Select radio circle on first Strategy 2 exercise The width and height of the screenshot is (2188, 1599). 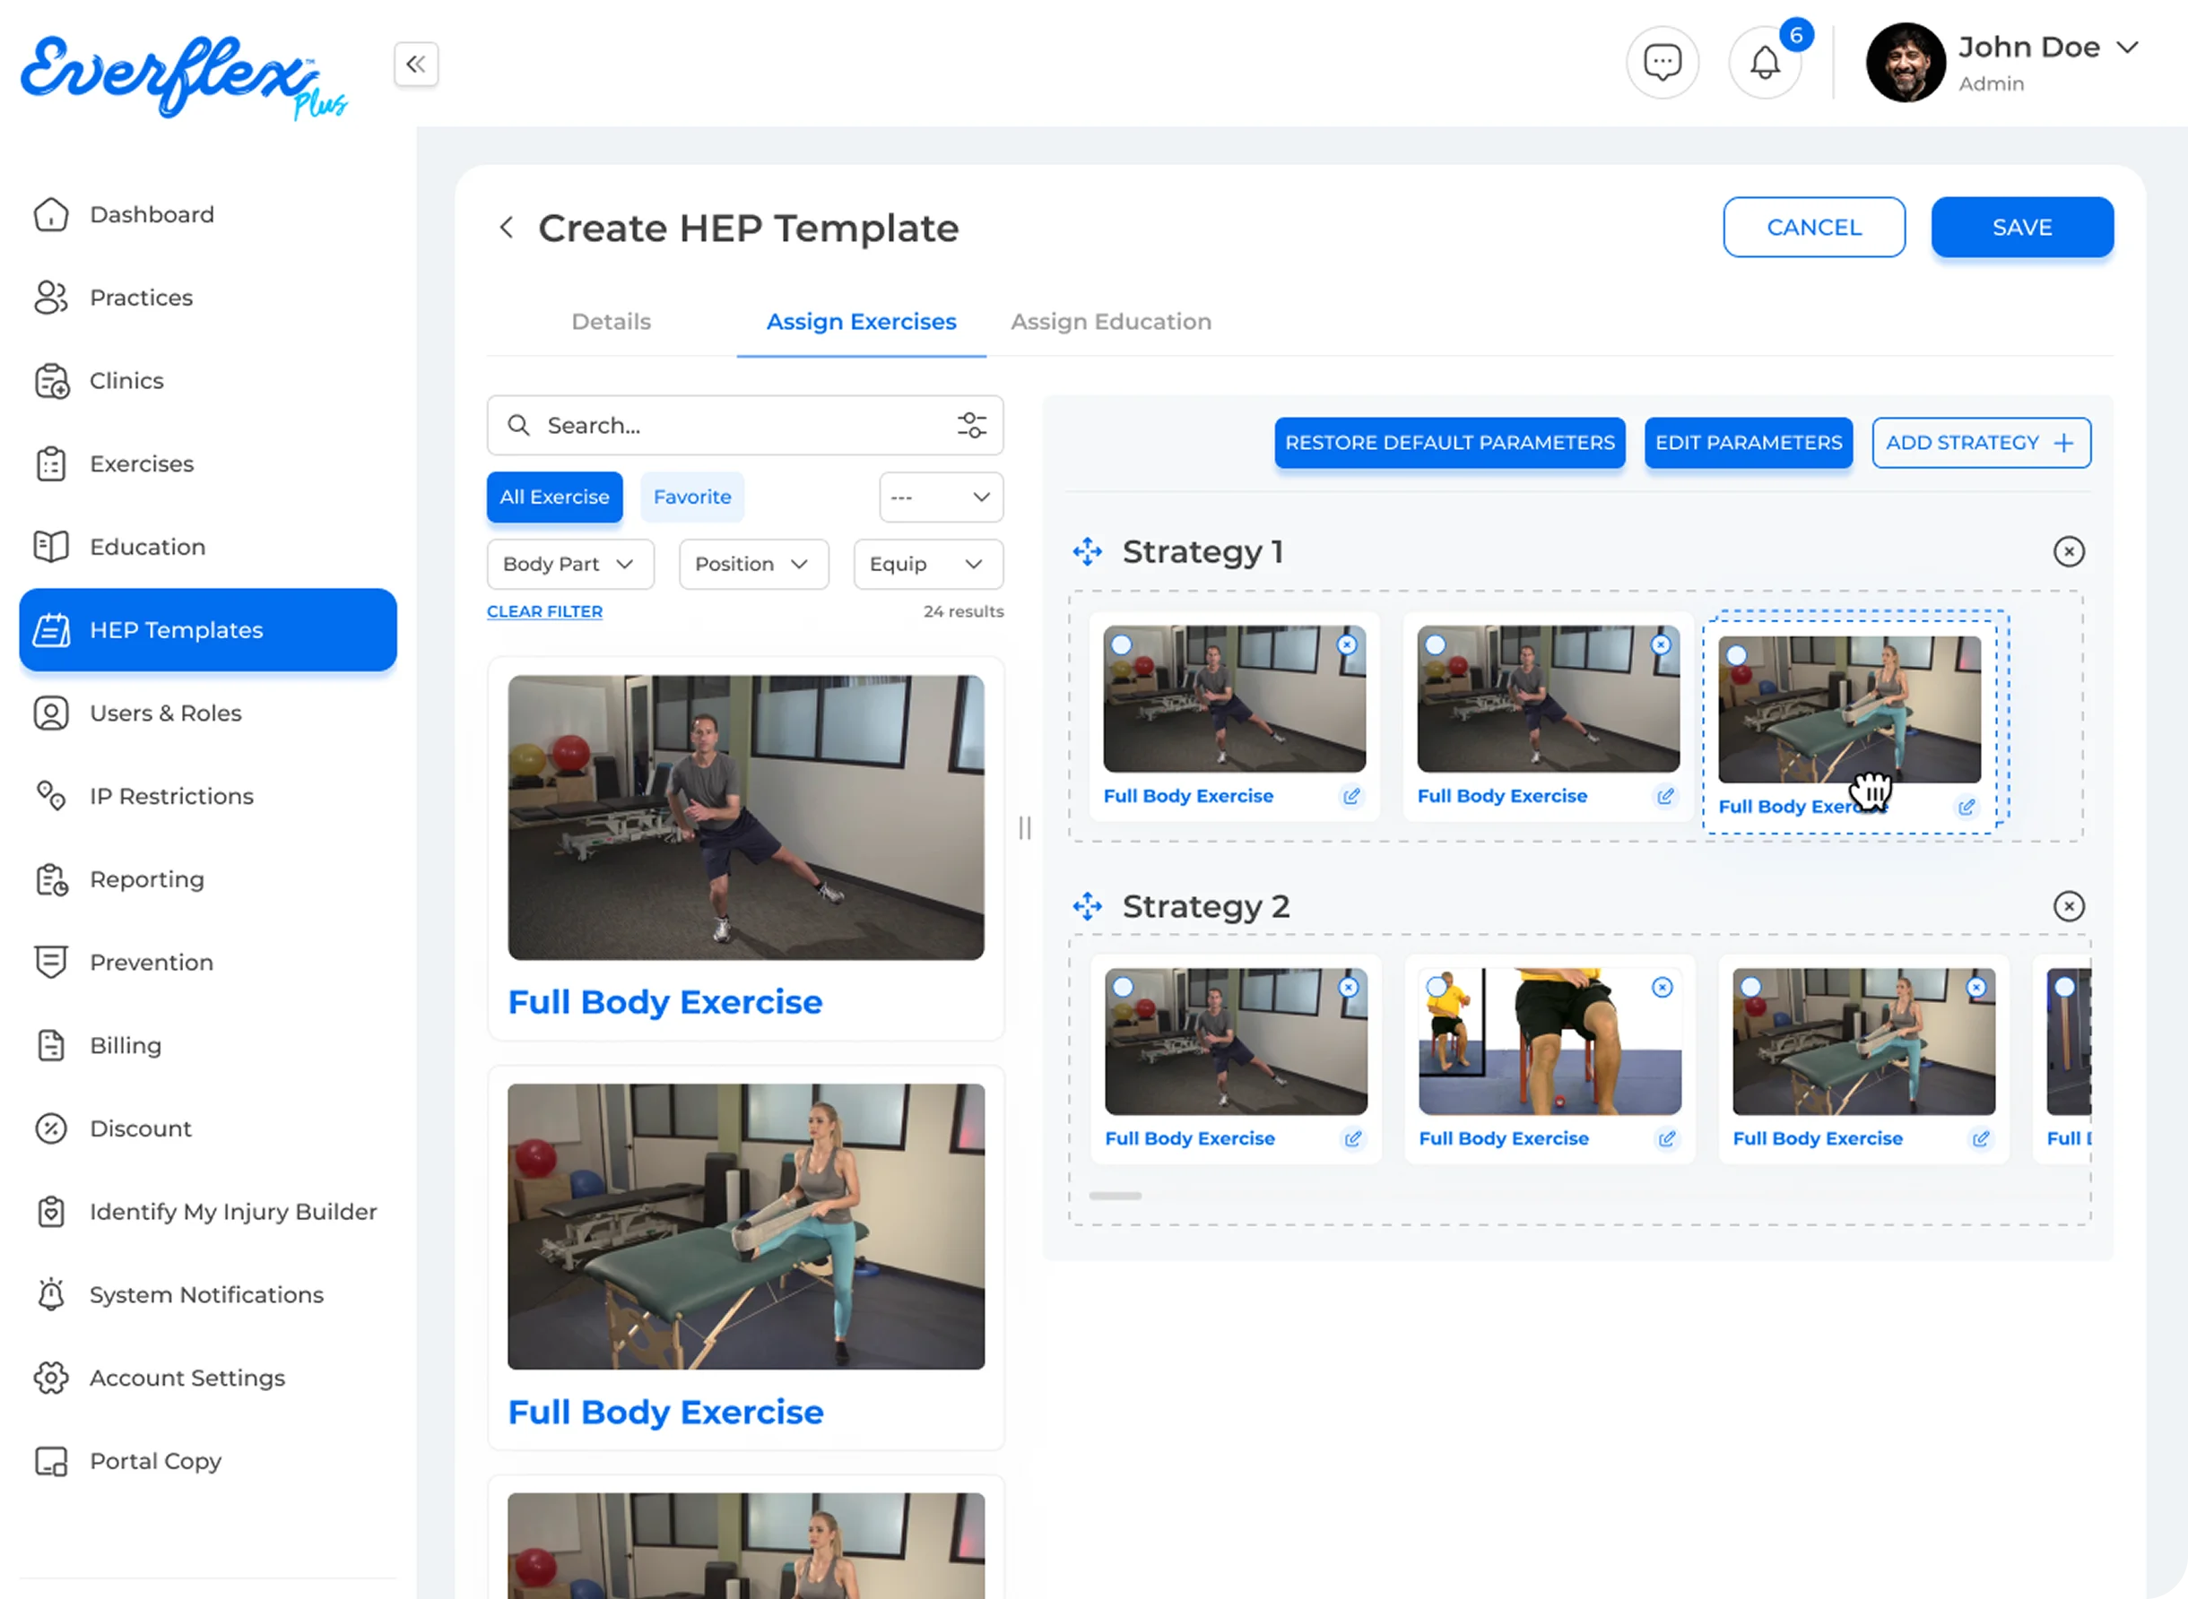(x=1123, y=988)
